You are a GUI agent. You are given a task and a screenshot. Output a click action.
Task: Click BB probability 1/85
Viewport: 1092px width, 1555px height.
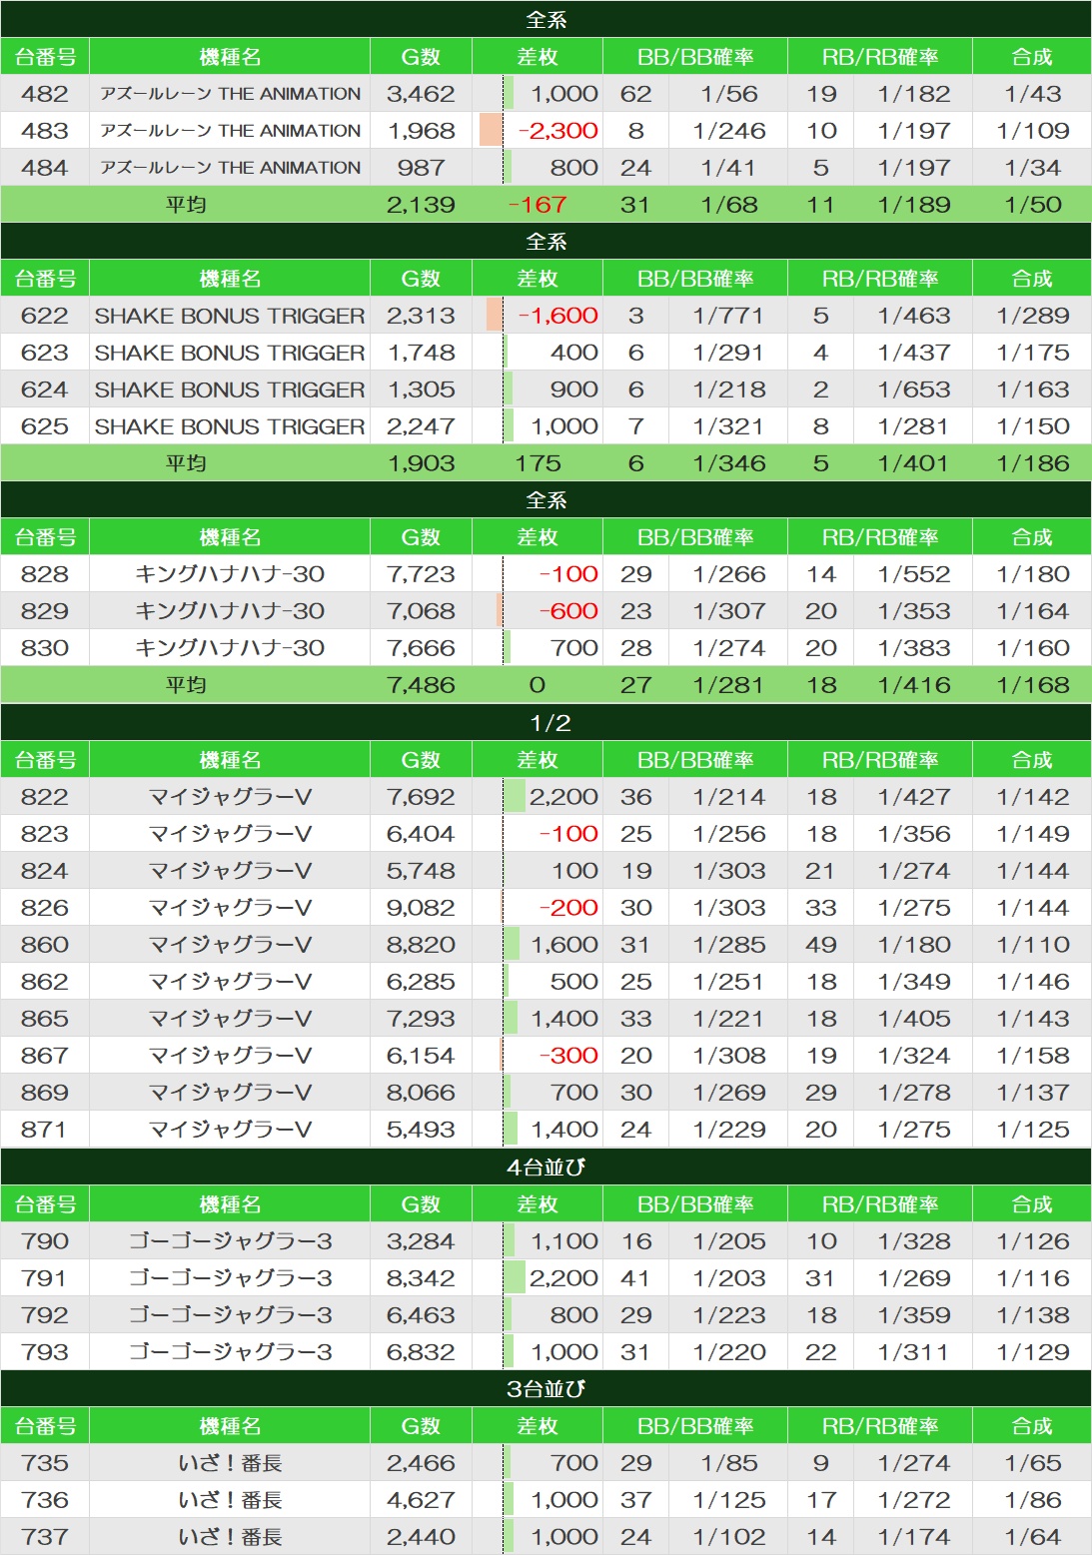(729, 1463)
